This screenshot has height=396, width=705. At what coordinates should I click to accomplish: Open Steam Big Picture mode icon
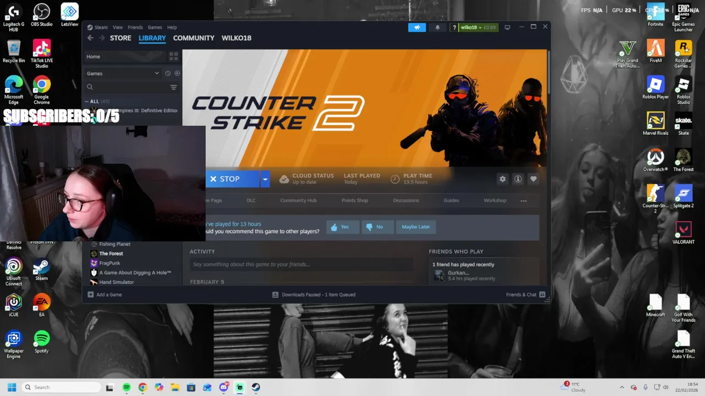pos(507,28)
